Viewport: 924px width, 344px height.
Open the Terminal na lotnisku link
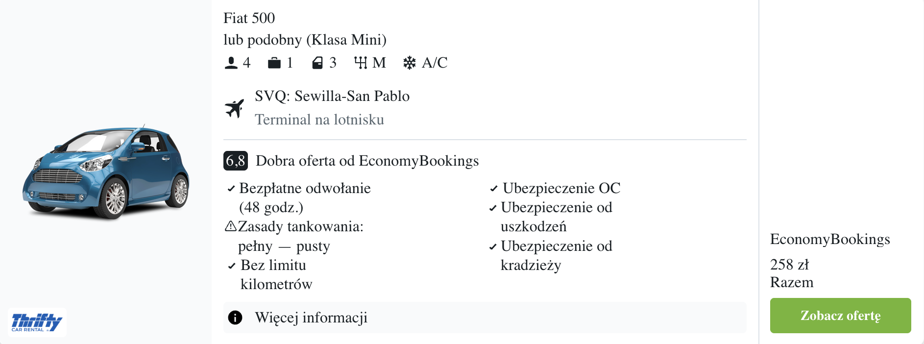[x=318, y=119]
